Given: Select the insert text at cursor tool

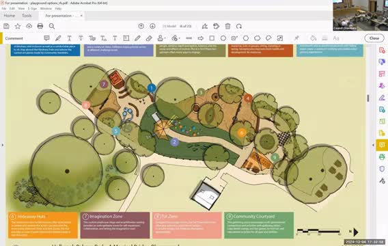Looking at the screenshot, I should (103, 38).
